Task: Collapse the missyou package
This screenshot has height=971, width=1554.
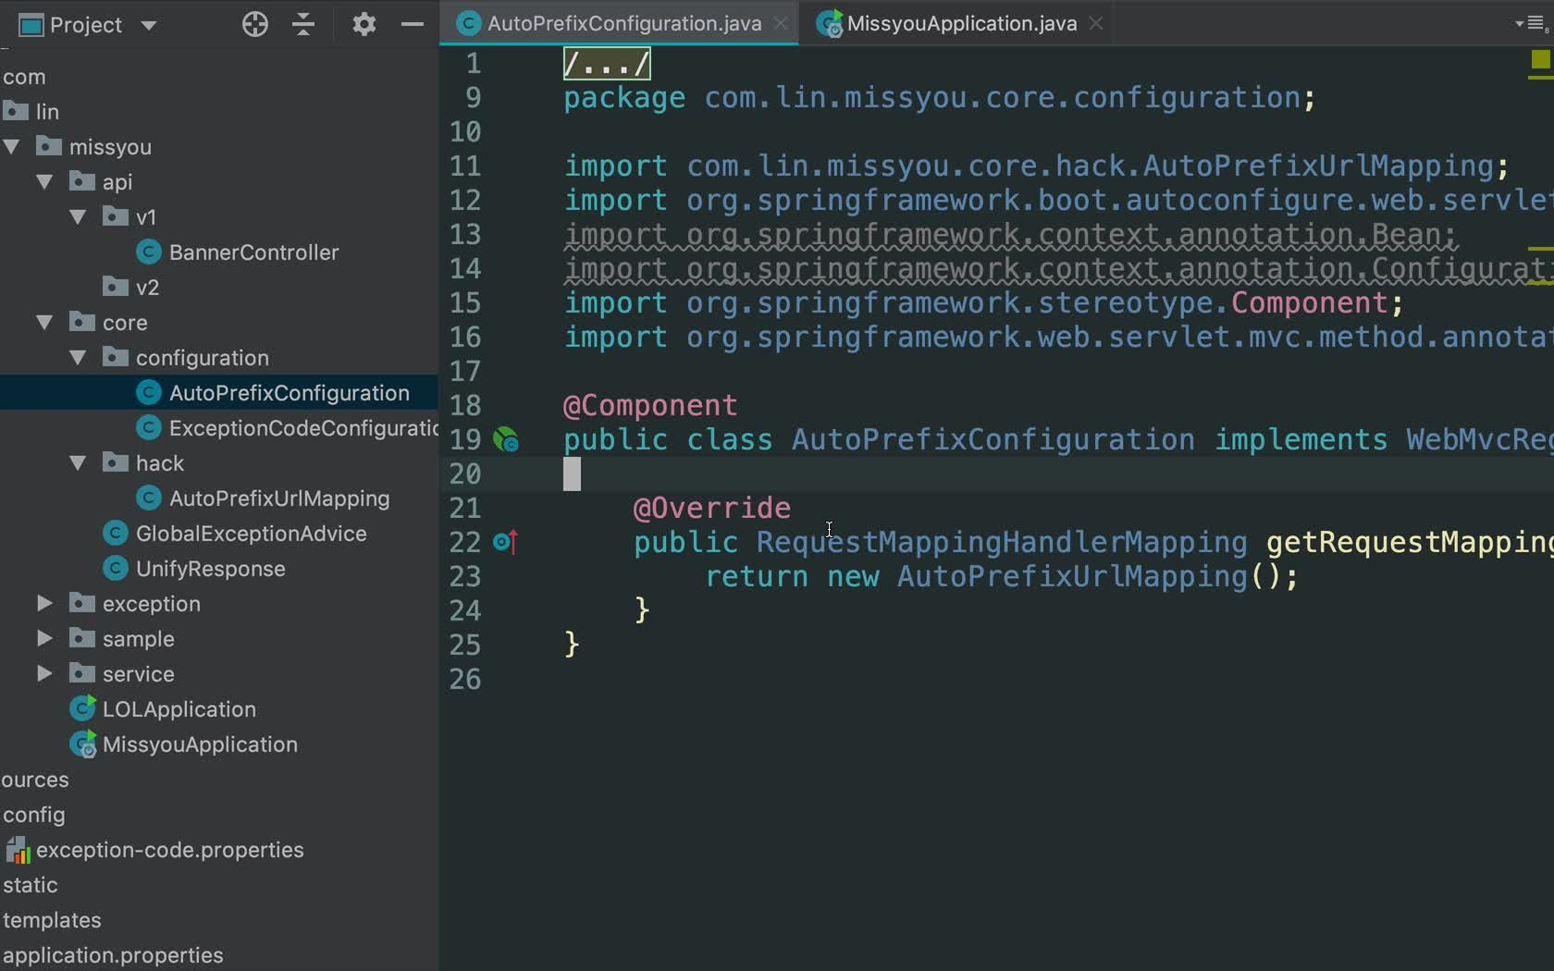Action: (12, 147)
